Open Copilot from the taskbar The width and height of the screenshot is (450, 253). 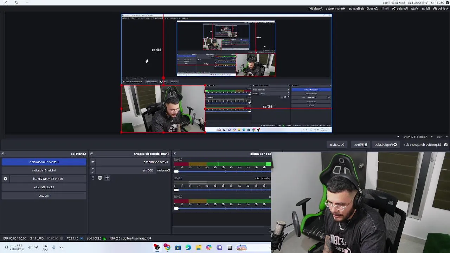[209, 247]
